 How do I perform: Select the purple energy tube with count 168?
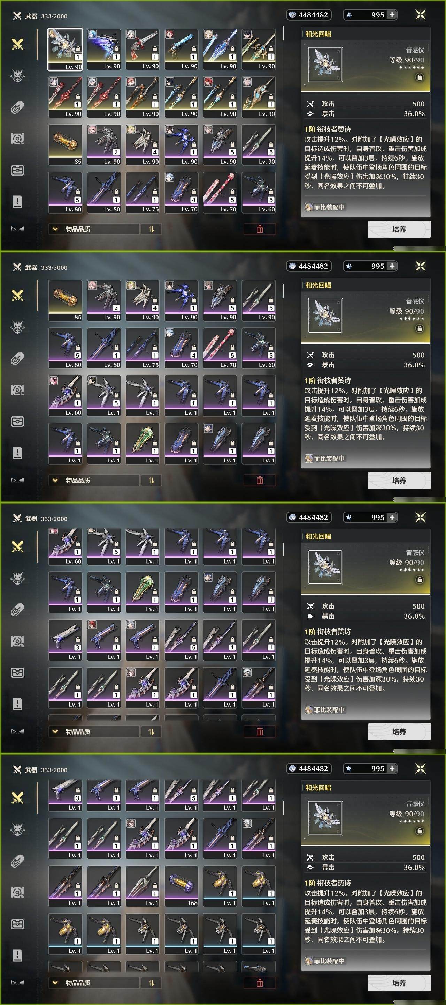tap(181, 886)
